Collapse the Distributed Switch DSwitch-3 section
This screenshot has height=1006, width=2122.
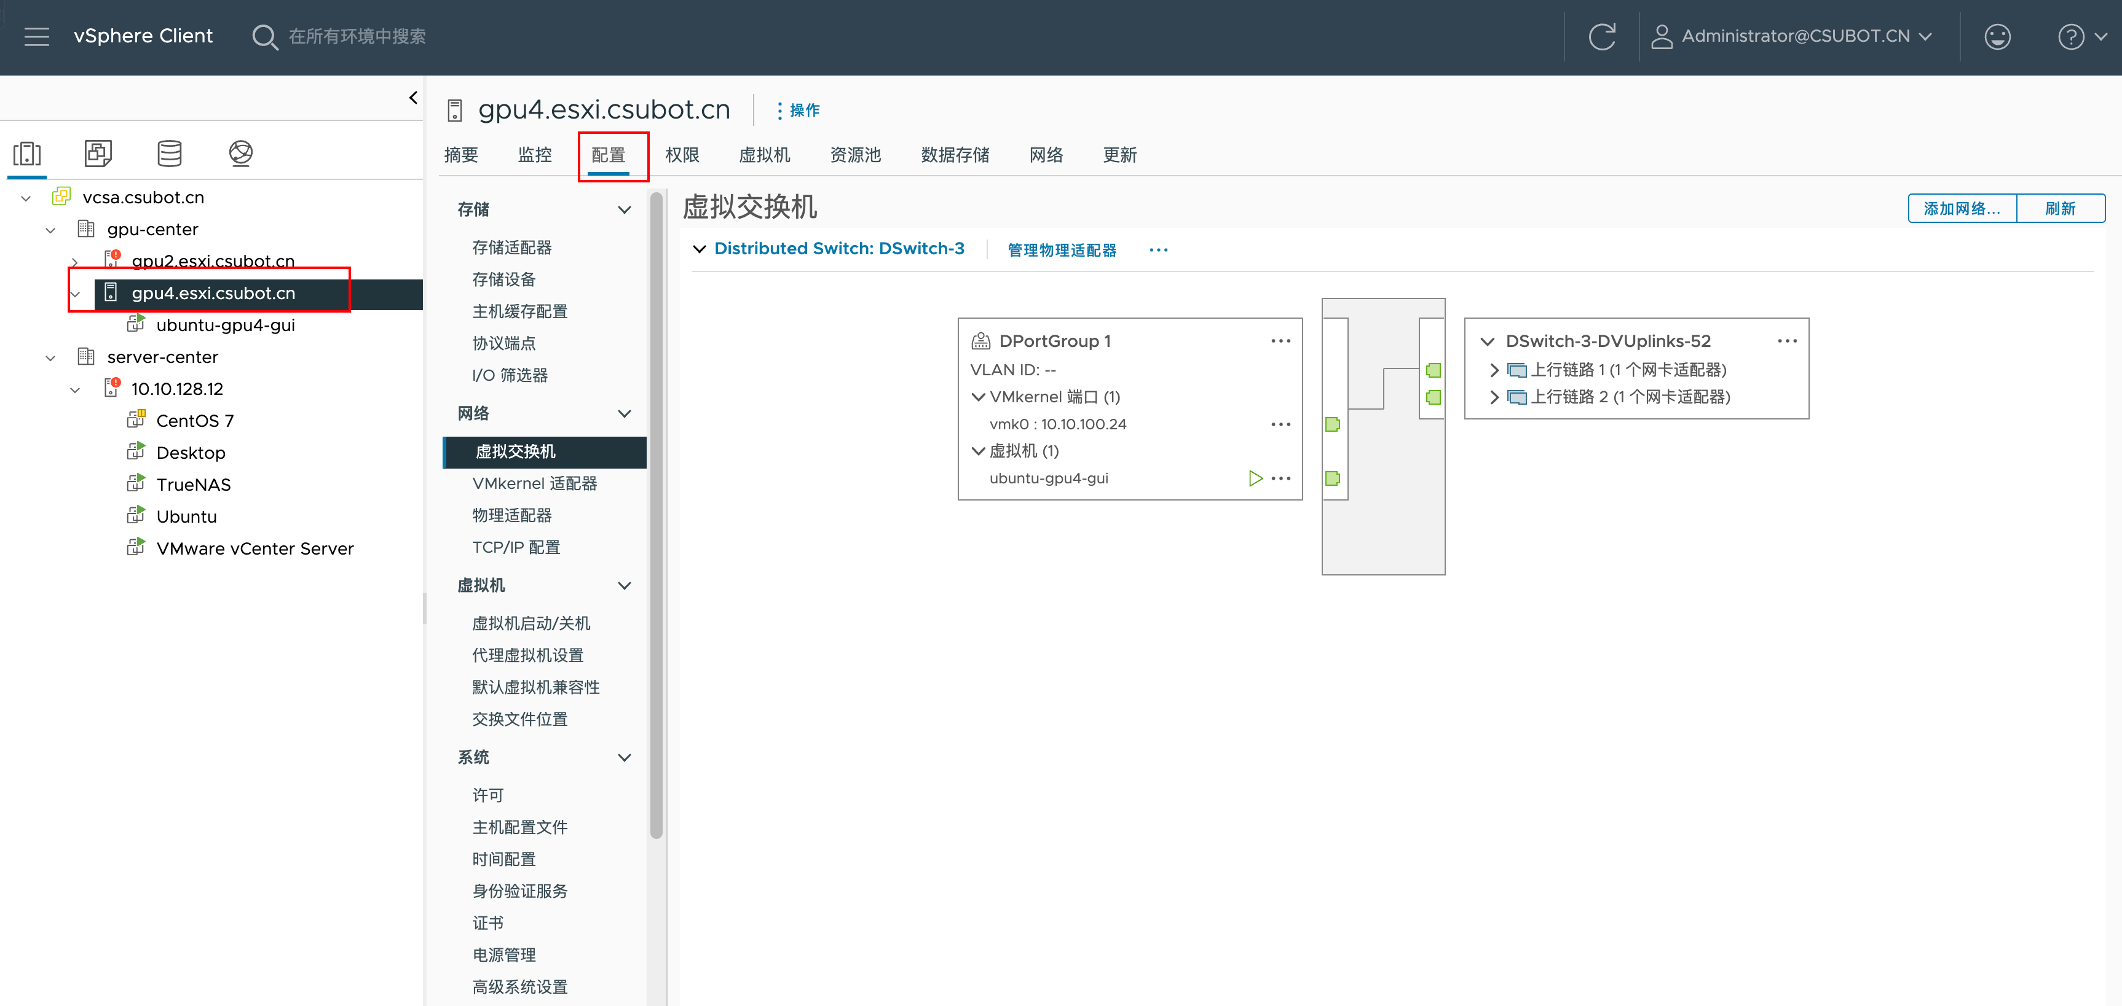[700, 249]
